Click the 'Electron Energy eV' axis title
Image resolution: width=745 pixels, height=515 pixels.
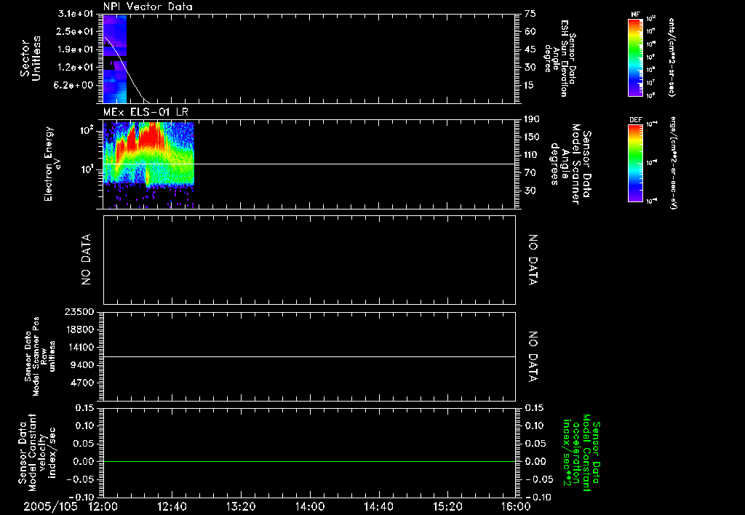click(53, 164)
